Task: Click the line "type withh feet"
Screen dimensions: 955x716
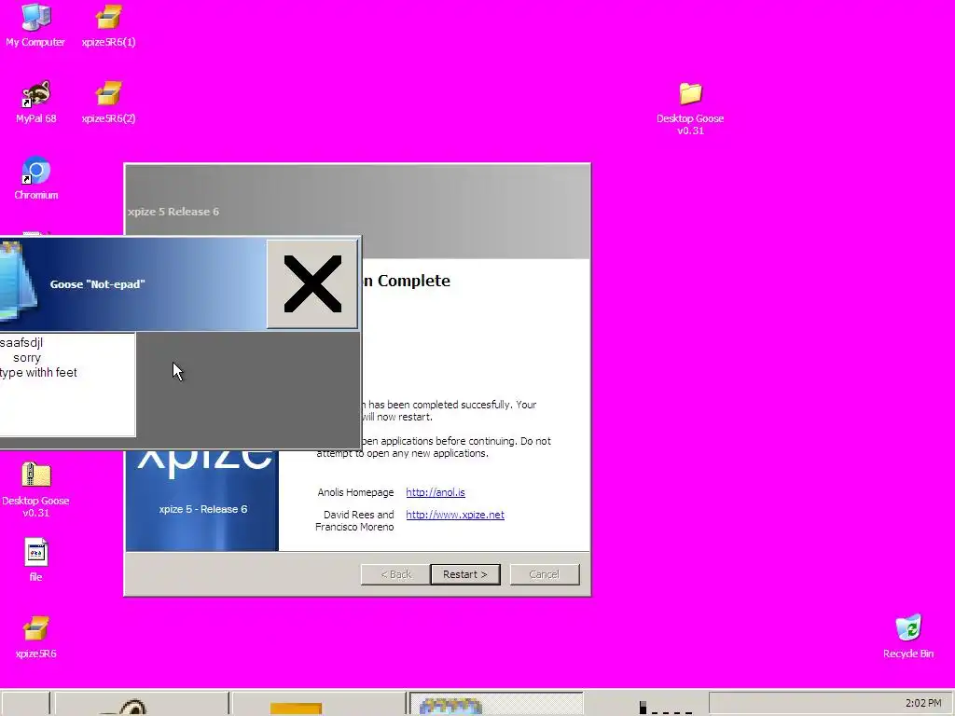Action: (38, 373)
